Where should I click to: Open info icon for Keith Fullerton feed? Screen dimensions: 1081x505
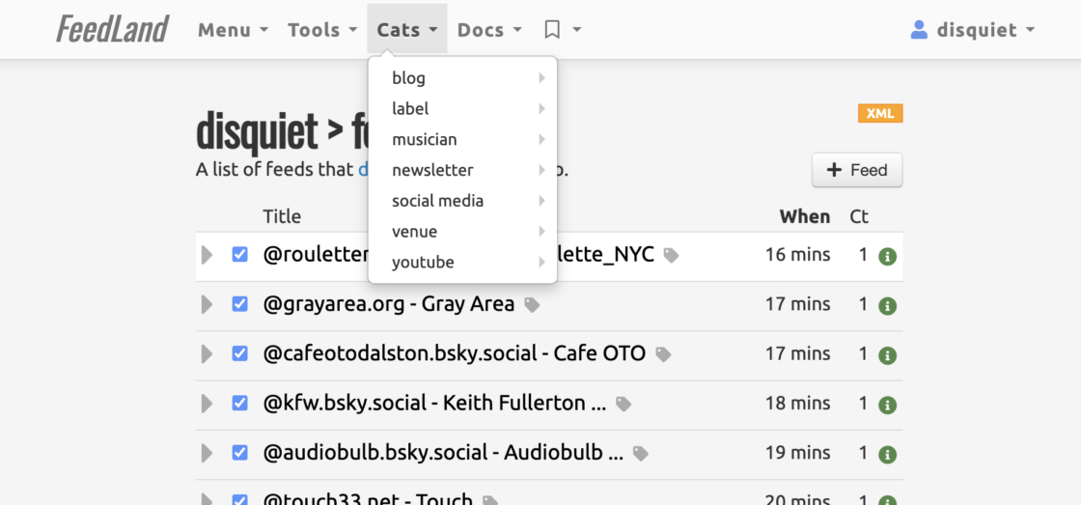pos(887,405)
